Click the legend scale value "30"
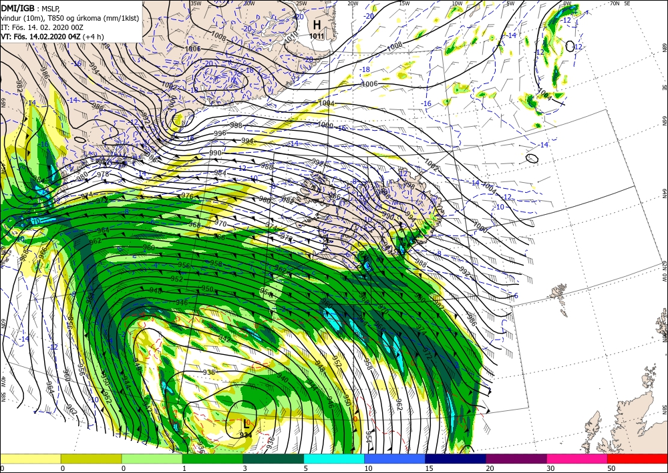668x473 pixels. (550, 468)
